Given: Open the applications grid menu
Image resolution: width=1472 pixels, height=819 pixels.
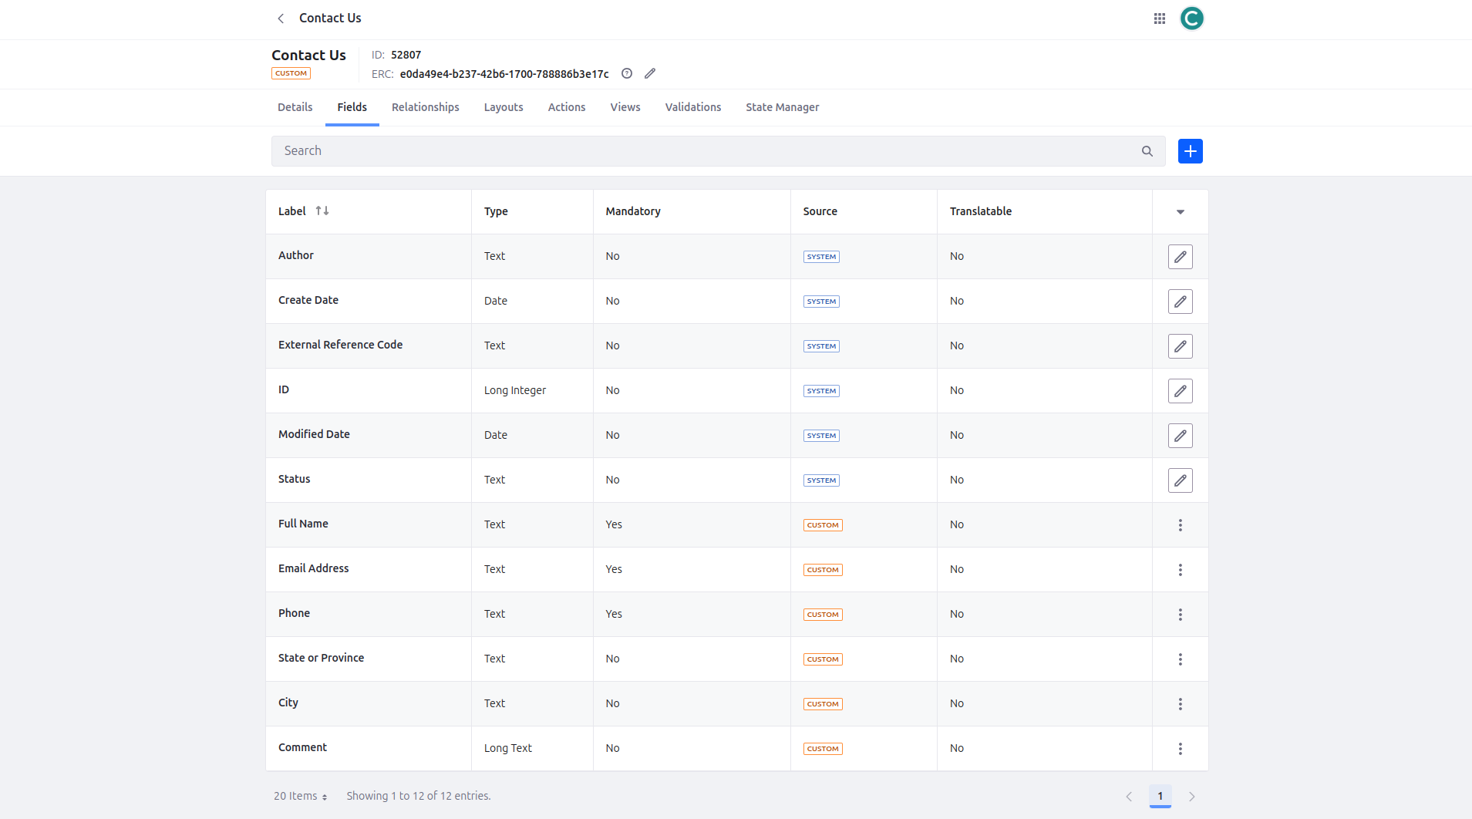Looking at the screenshot, I should [x=1159, y=19].
